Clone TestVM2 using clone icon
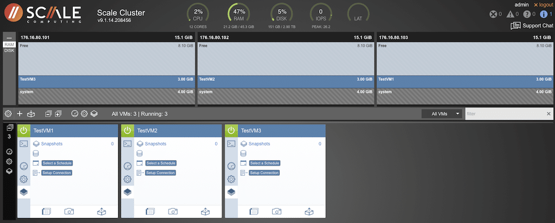This screenshot has width=555, height=223. click(x=150, y=211)
